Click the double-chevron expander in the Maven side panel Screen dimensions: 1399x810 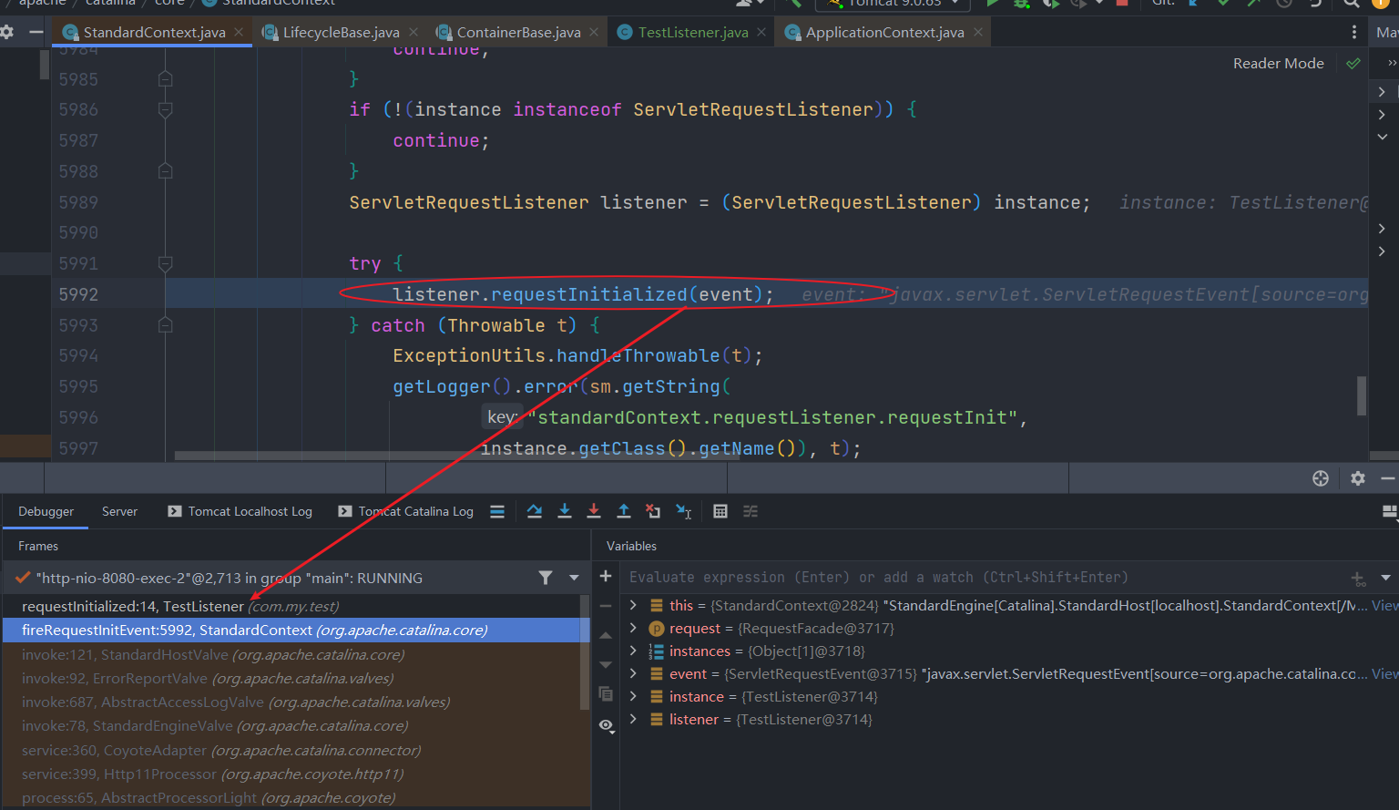[x=1391, y=63]
